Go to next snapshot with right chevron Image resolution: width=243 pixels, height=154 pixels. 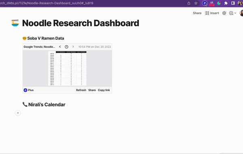point(73,47)
